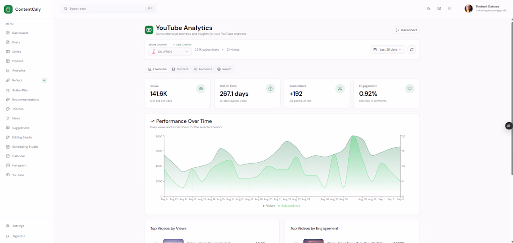
Task: Click the Suggestions icon in sidebar
Action: pos(8,128)
